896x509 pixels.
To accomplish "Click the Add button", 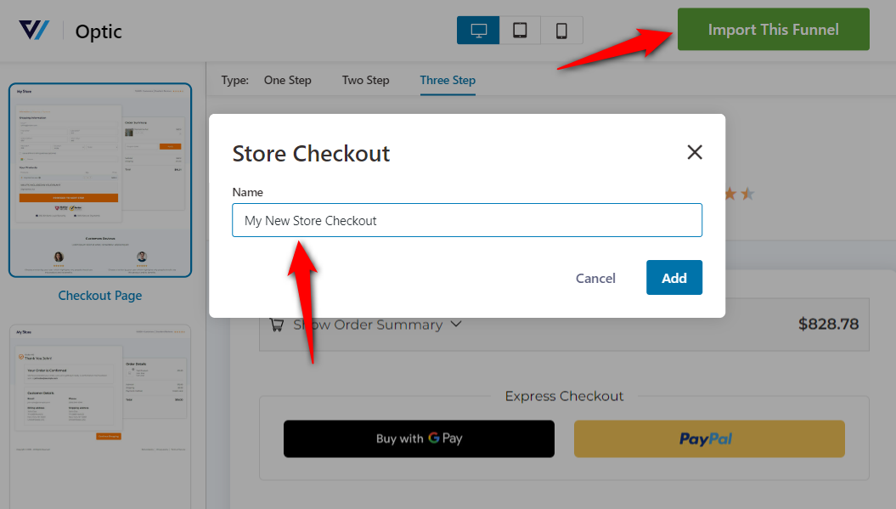I will [x=673, y=277].
